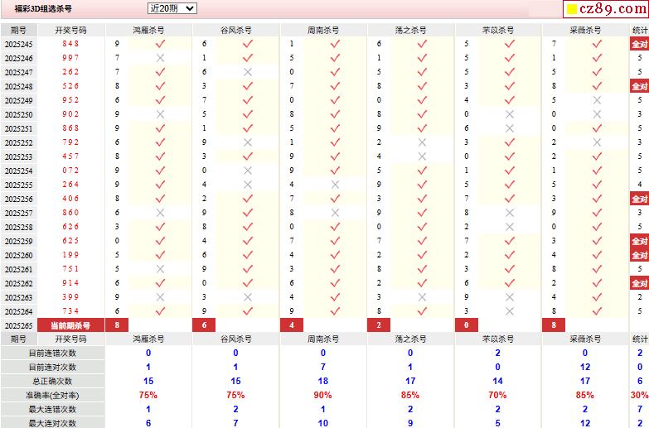Click the 福彩3D组选杀号 page title
Image resolution: width=649 pixels, height=428 pixels.
[43, 8]
